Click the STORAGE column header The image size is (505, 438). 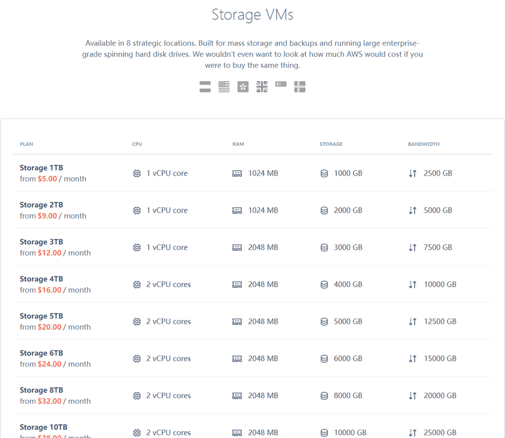(331, 144)
